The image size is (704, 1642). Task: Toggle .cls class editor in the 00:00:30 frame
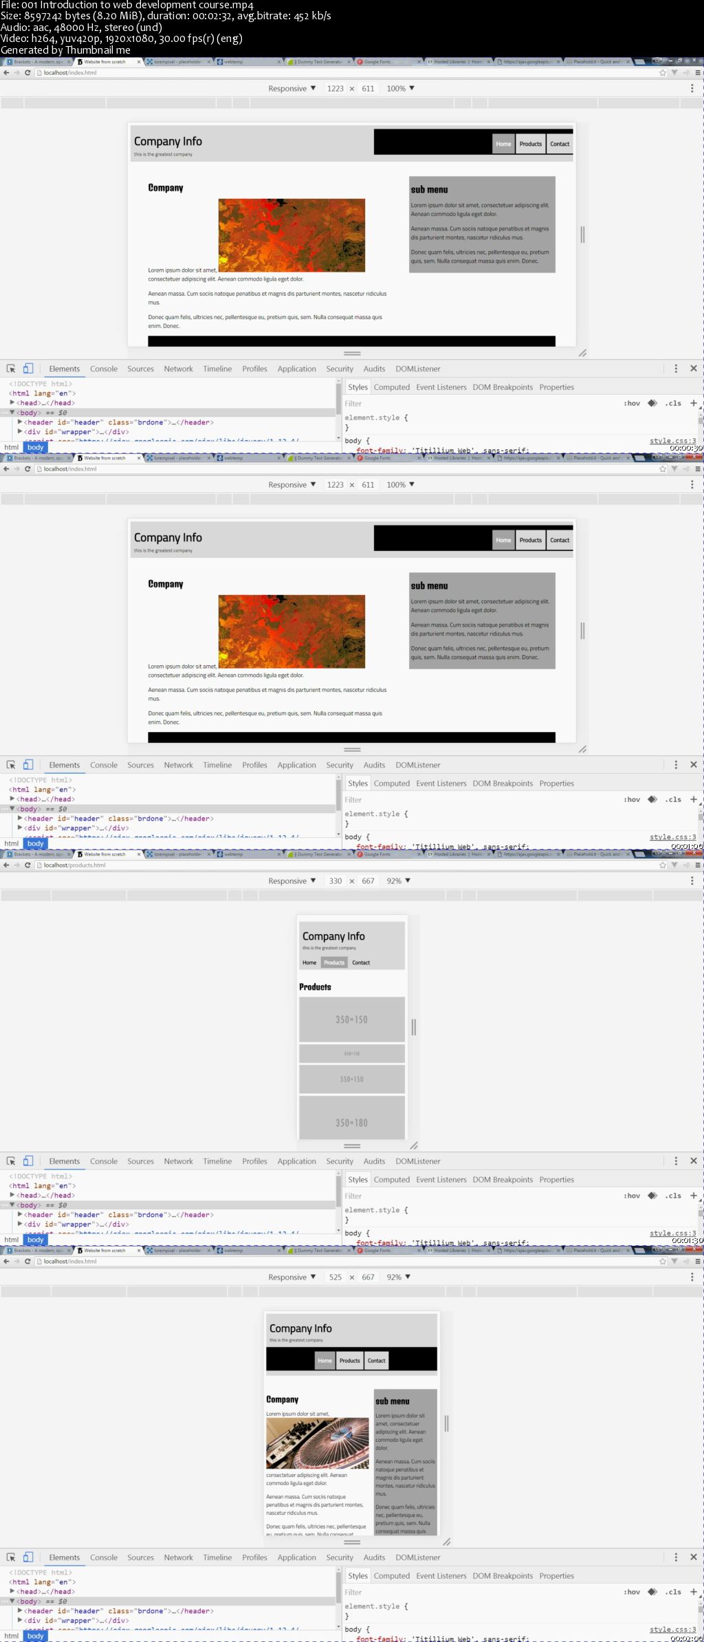[673, 403]
